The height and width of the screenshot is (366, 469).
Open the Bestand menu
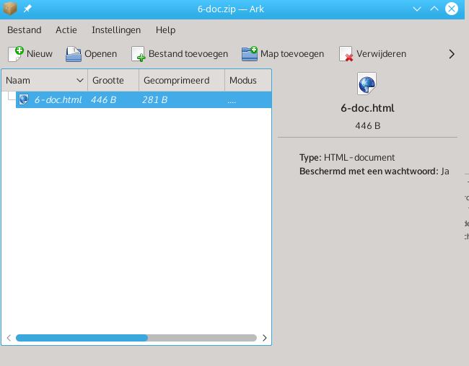pos(25,30)
